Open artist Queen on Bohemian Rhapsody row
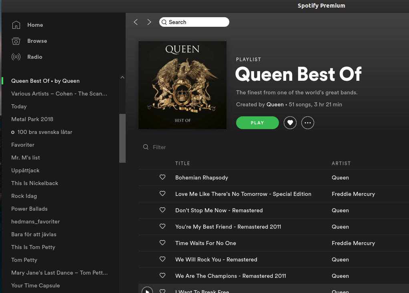409x293 pixels. coord(340,177)
